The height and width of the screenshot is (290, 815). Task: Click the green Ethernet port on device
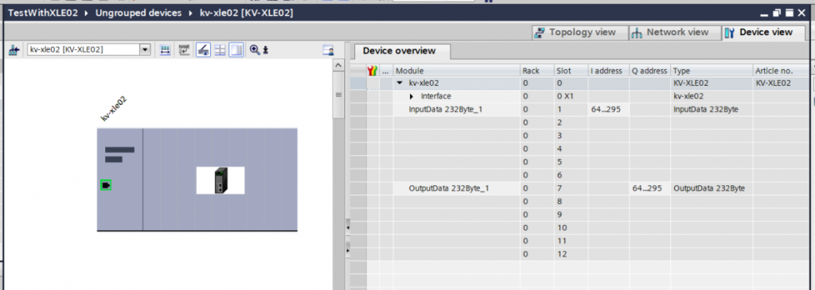point(106,185)
